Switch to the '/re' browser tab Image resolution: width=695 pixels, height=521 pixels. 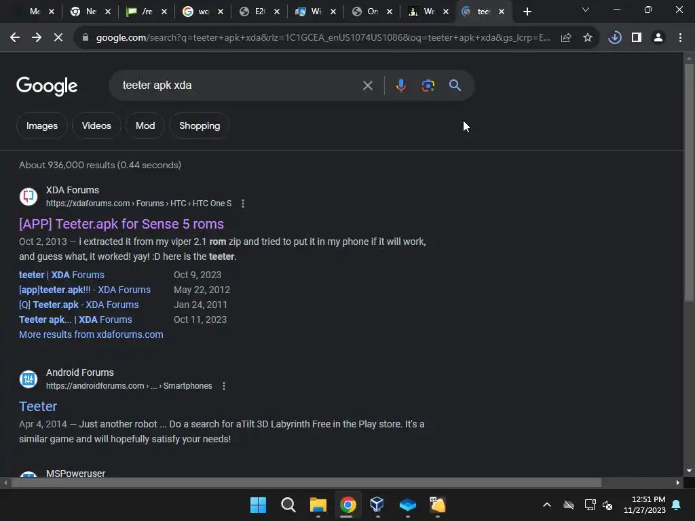pos(147,12)
